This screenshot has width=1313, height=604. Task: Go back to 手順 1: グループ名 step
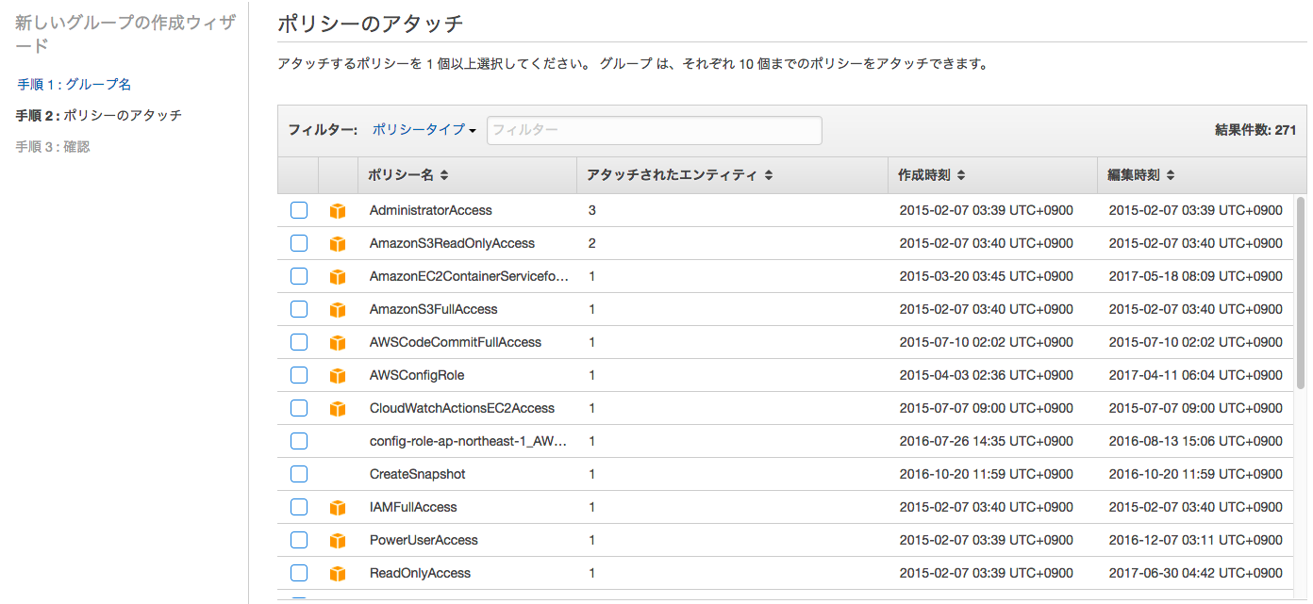[x=75, y=84]
